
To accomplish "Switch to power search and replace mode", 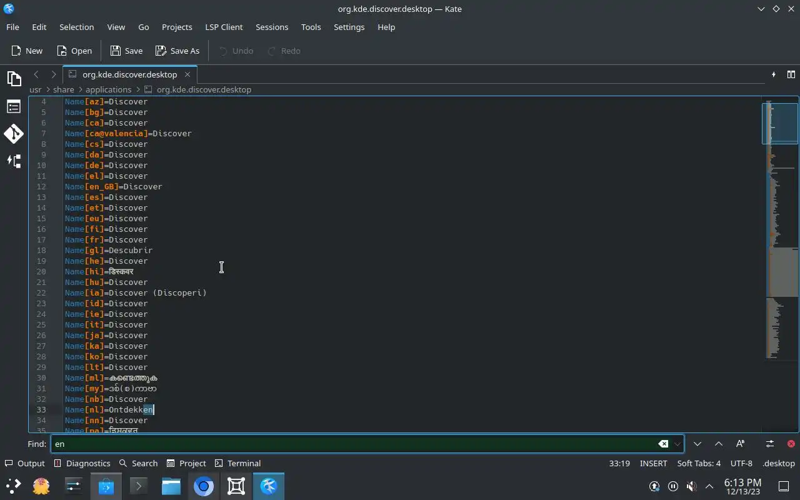I will click(x=770, y=444).
